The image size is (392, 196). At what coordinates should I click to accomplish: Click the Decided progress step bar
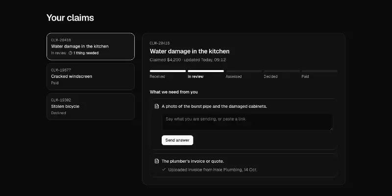pyautogui.click(x=282, y=71)
